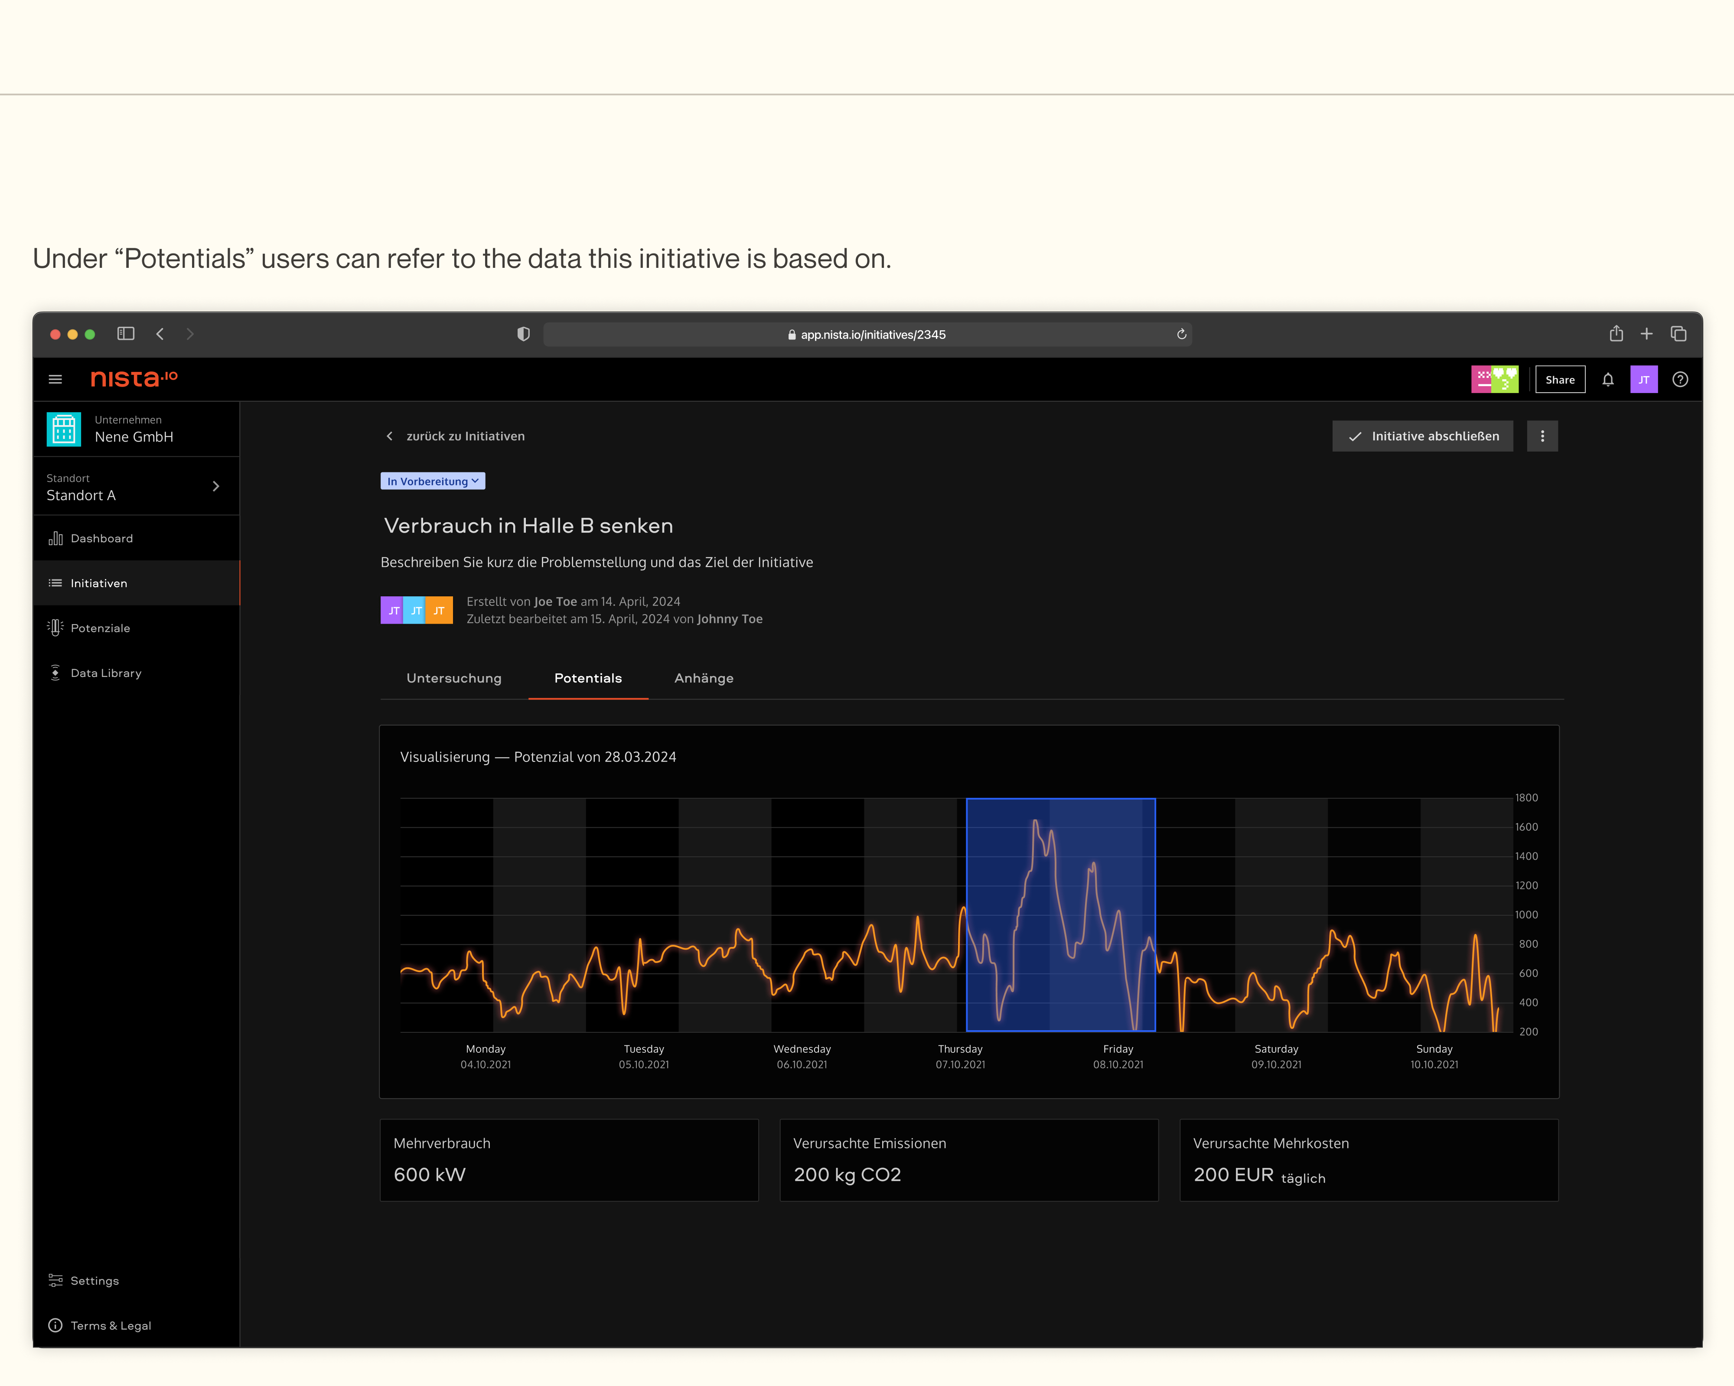Click the purple JT user avatar in header
Screen dimensions: 1734x1386
(1643, 380)
